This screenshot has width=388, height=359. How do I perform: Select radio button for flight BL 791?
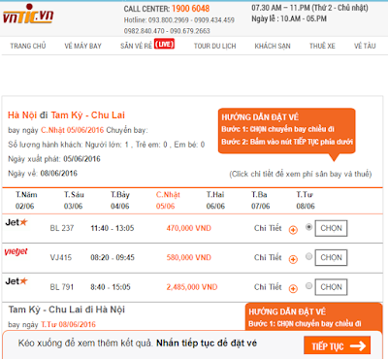(x=309, y=285)
